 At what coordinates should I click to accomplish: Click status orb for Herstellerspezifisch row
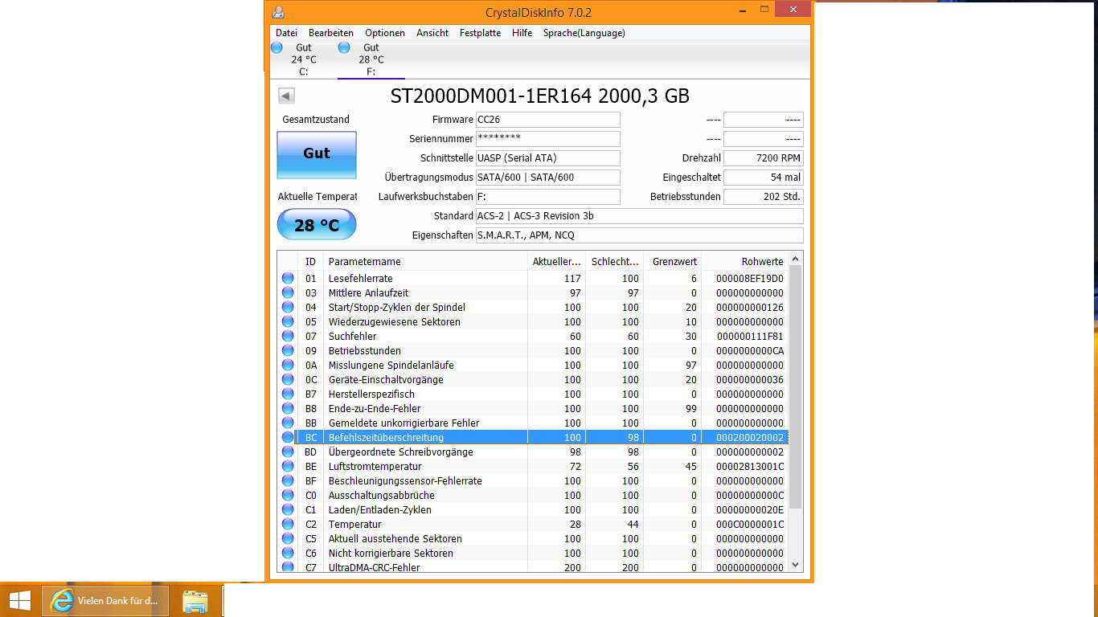[288, 394]
